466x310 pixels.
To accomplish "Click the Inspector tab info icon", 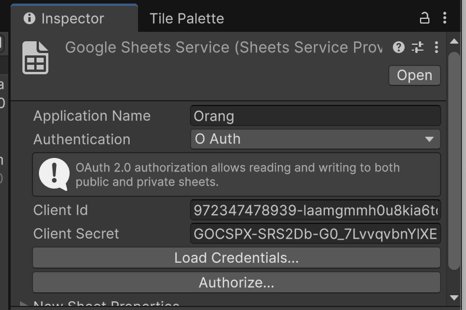I will pos(29,18).
